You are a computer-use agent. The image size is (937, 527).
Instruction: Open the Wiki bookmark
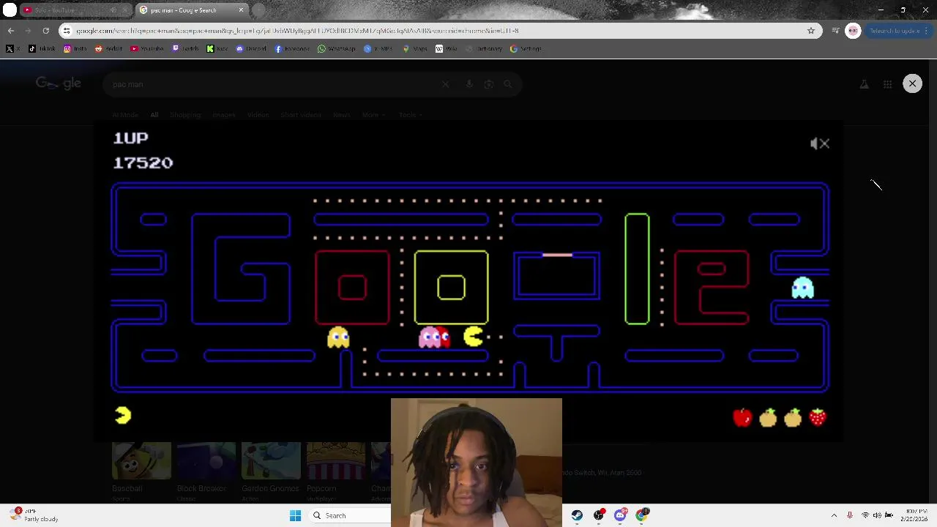coord(447,49)
